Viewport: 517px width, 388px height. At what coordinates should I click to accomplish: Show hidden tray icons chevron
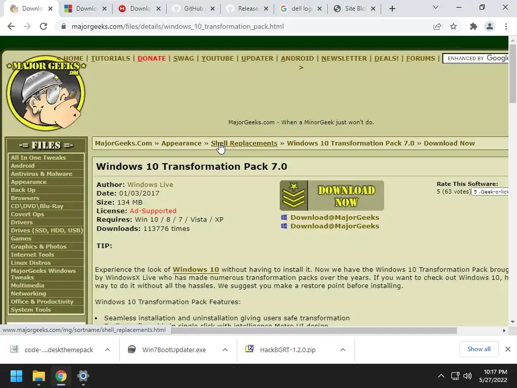click(x=441, y=376)
